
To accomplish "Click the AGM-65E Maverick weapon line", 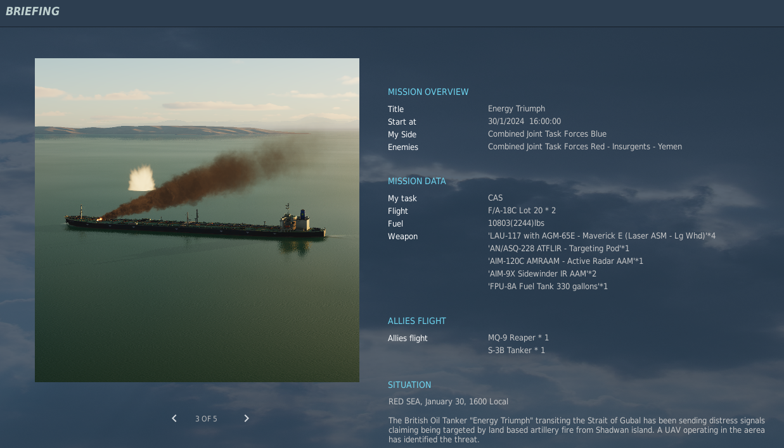I will click(601, 236).
